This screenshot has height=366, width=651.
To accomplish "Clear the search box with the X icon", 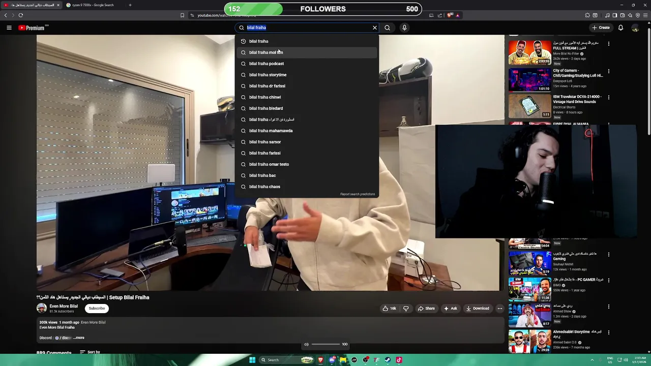I will pyautogui.click(x=375, y=27).
